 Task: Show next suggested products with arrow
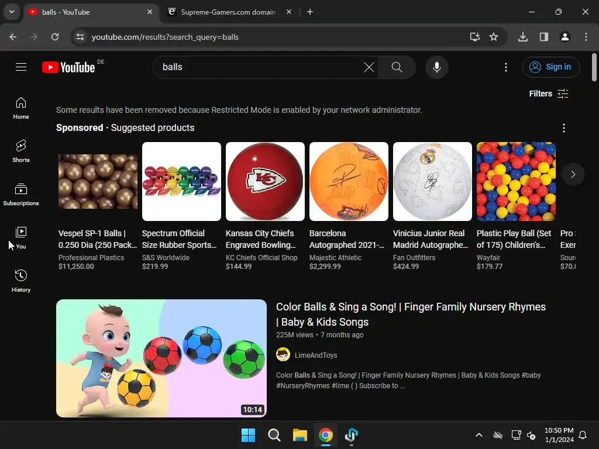(x=573, y=174)
